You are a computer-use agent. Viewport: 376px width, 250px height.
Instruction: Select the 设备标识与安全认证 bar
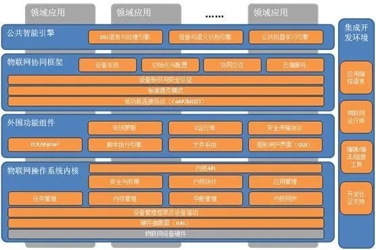click(x=166, y=80)
